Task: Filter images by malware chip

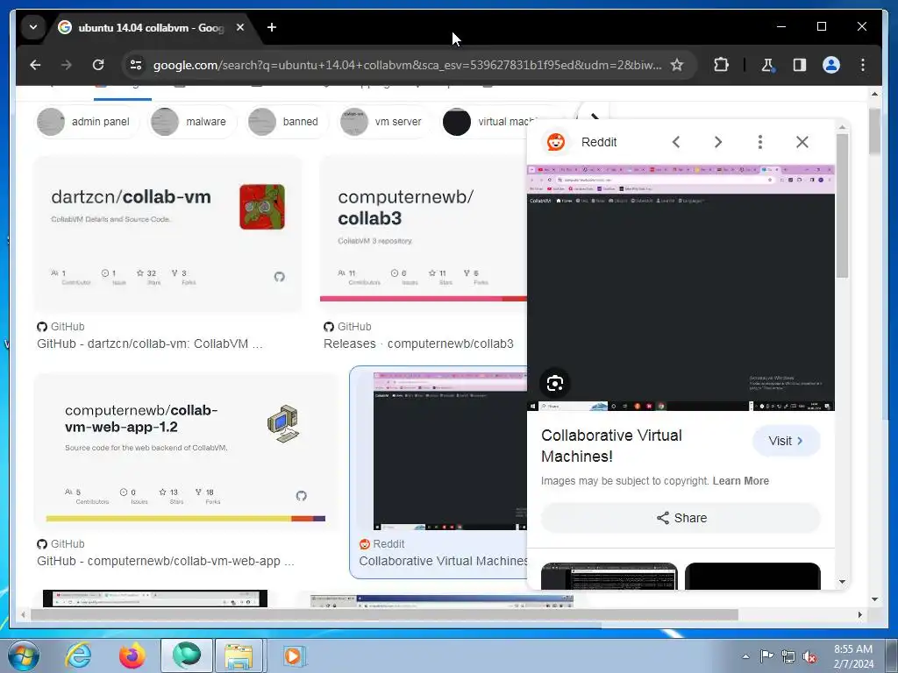Action: 192,122
